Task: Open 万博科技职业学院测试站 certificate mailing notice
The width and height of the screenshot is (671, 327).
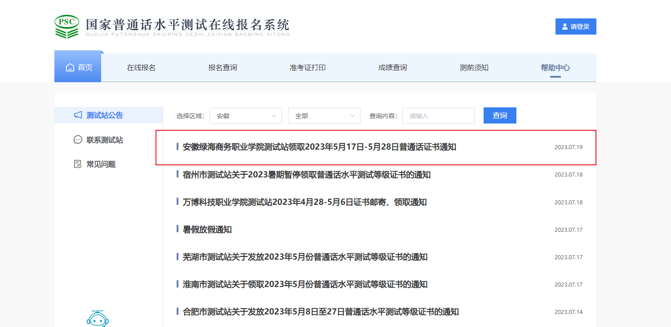Action: point(305,202)
